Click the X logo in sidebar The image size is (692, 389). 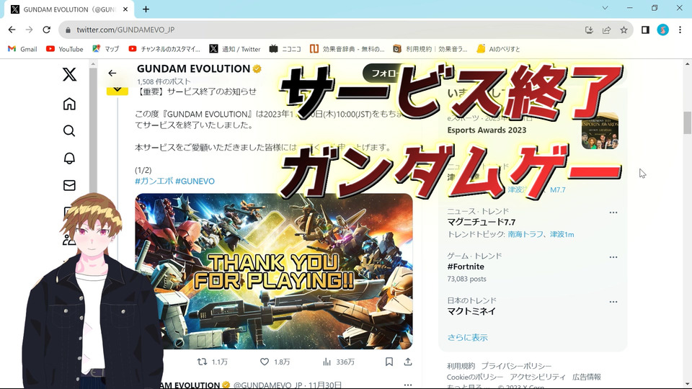[x=69, y=74]
